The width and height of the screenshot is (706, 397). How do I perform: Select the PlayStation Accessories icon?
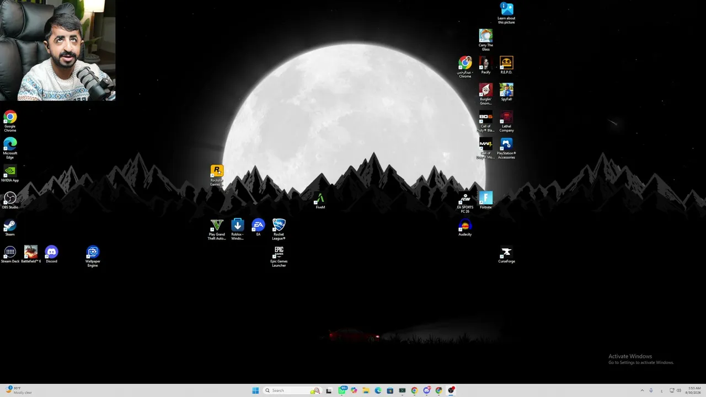click(x=506, y=149)
